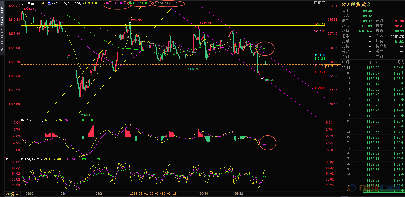Click the 1221.17 high price marker
Viewport: 405px width, 197px height.
coord(29,9)
